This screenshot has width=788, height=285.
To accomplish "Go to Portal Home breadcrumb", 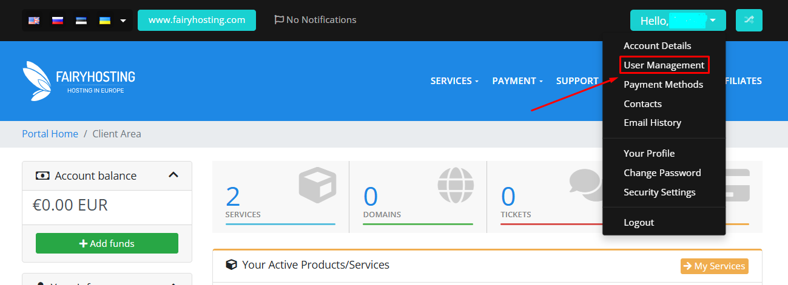I will (x=50, y=134).
